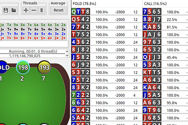188x125 pixels.
Task: Select the J685 hand in CALL list
Action: [x=165, y=118]
